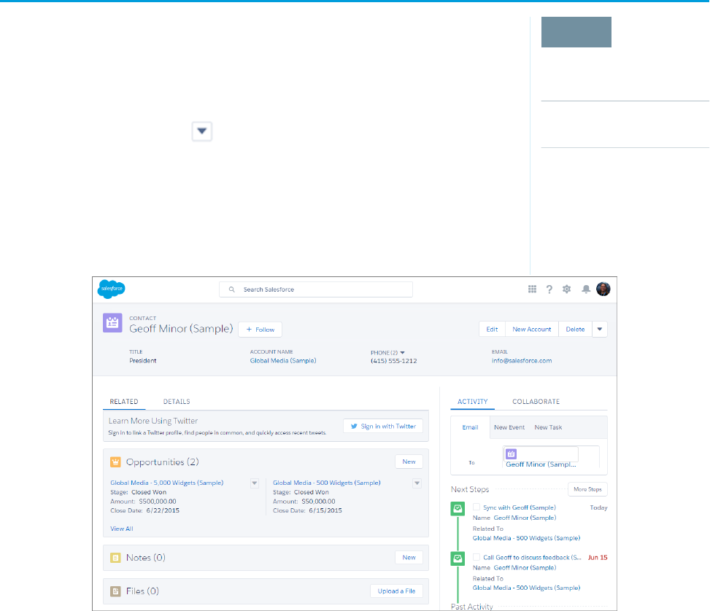The width and height of the screenshot is (710, 611).
Task: Click the More Steps button
Action: (587, 489)
